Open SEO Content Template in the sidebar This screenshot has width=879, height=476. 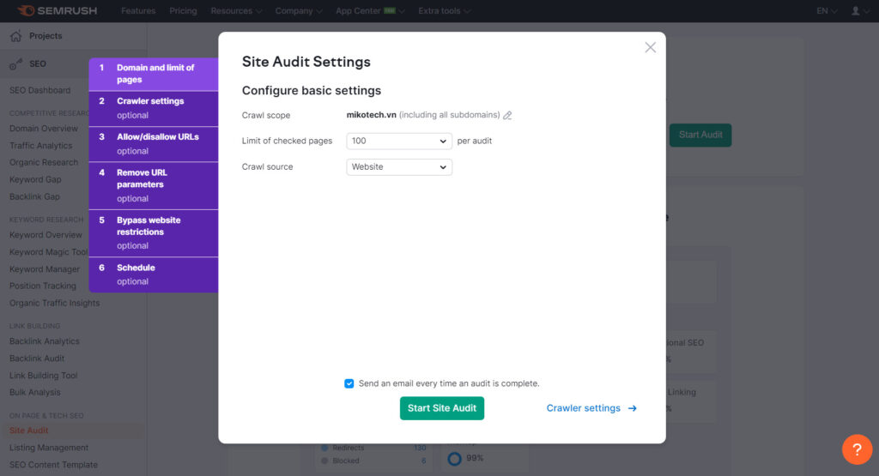coord(53,465)
